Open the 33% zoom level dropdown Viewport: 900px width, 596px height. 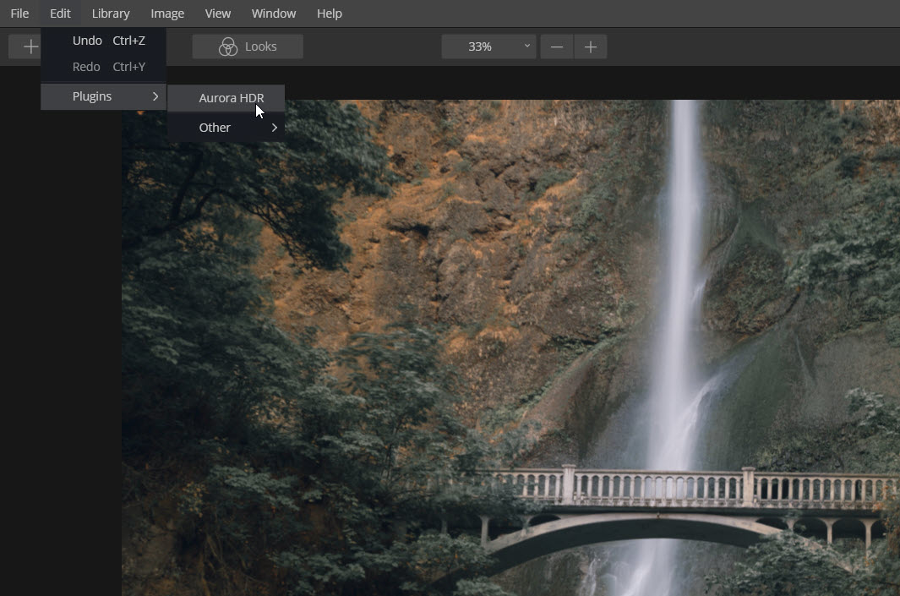[488, 46]
